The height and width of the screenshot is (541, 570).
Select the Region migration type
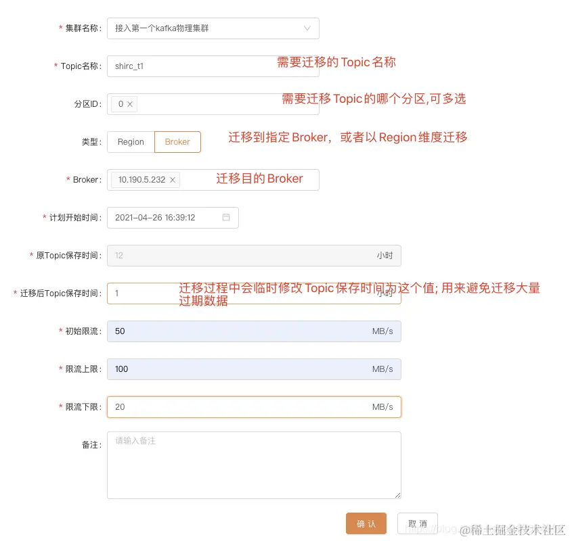point(130,142)
